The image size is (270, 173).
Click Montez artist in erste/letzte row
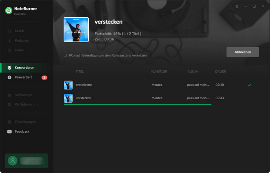tap(157, 85)
